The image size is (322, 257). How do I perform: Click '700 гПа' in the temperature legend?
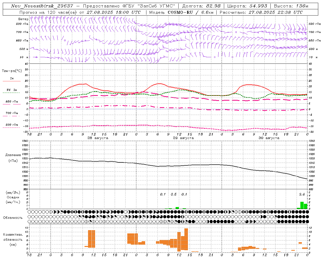click(x=12, y=113)
